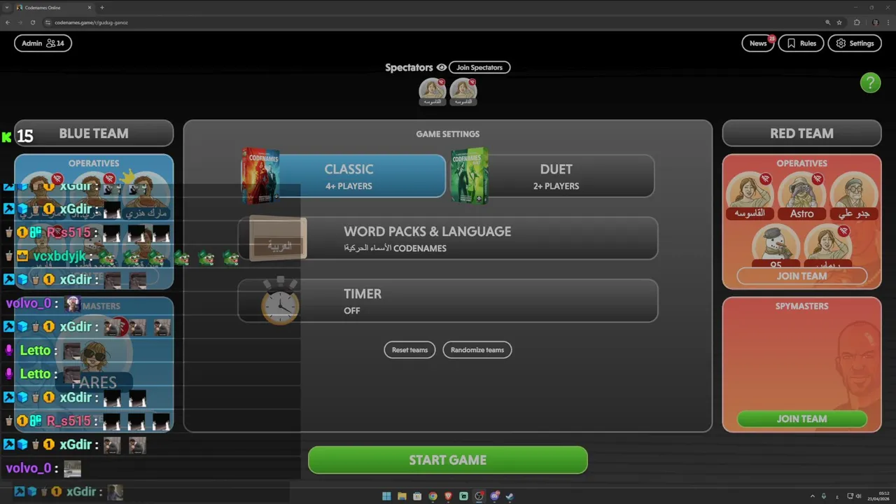Select Duet 2+ players mode

pos(556,176)
